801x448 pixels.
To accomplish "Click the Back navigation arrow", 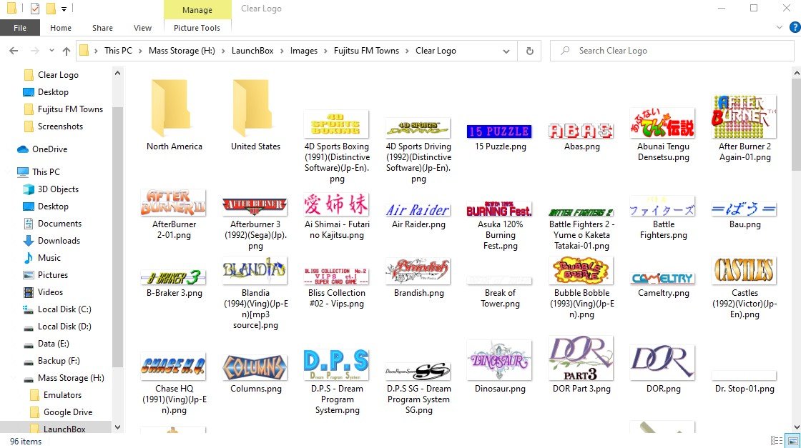I will click(x=14, y=51).
